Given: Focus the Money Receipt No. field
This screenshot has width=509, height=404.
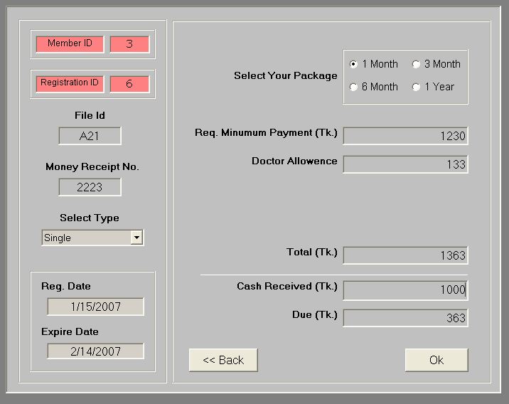Looking at the screenshot, I should (90, 187).
